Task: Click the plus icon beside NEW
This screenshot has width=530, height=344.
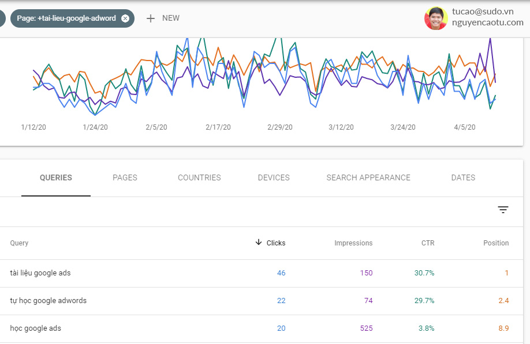Action: coord(150,18)
